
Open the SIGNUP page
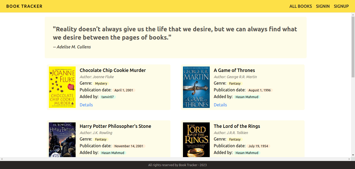(x=341, y=6)
